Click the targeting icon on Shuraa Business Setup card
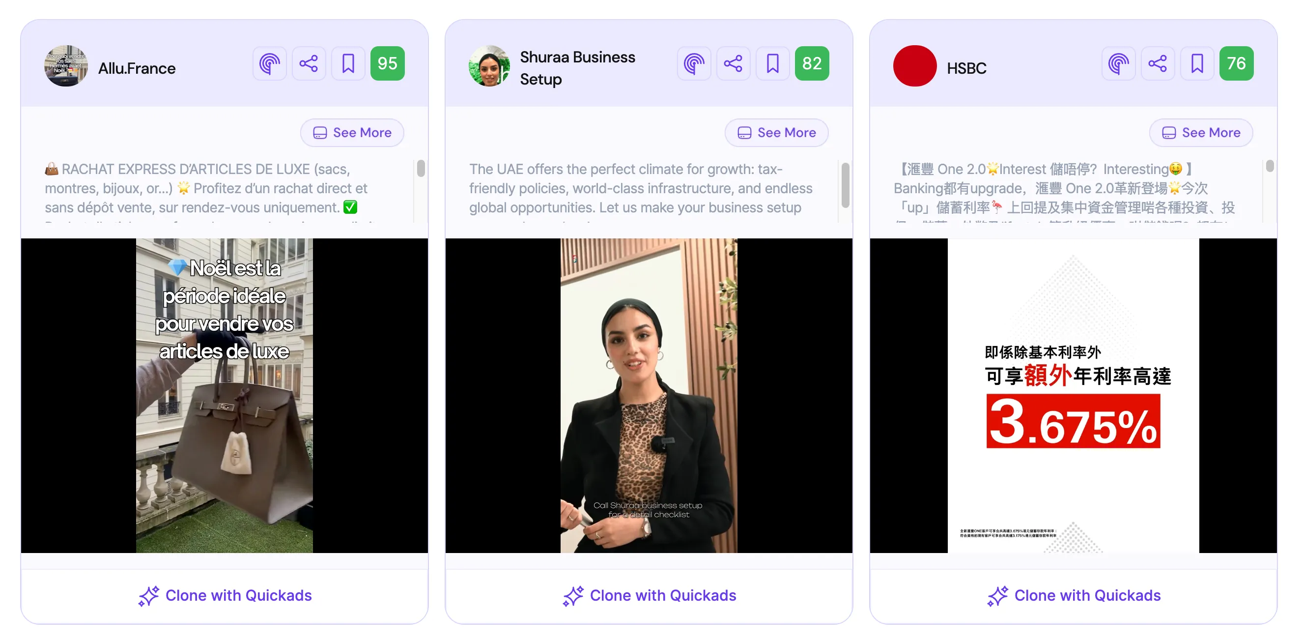The height and width of the screenshot is (642, 1303). (x=694, y=64)
